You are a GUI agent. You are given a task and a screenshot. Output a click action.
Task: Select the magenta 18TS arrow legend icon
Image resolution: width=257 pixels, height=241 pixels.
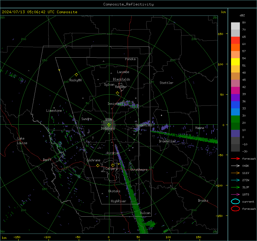(x=235, y=195)
